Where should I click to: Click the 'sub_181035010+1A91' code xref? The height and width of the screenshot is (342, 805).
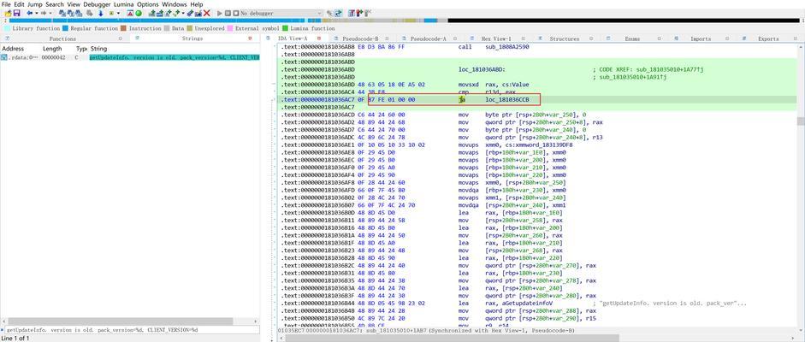(634, 77)
